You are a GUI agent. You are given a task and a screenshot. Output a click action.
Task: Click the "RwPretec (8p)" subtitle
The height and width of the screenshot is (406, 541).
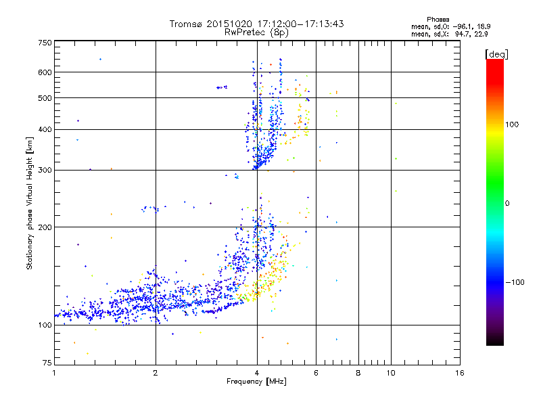256,32
